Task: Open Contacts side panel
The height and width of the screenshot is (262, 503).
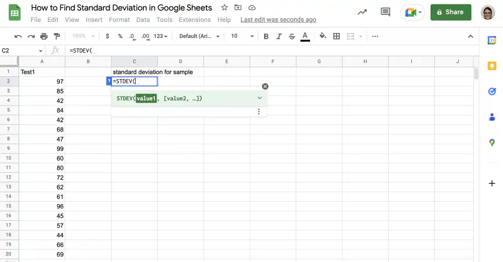Action: [492, 117]
